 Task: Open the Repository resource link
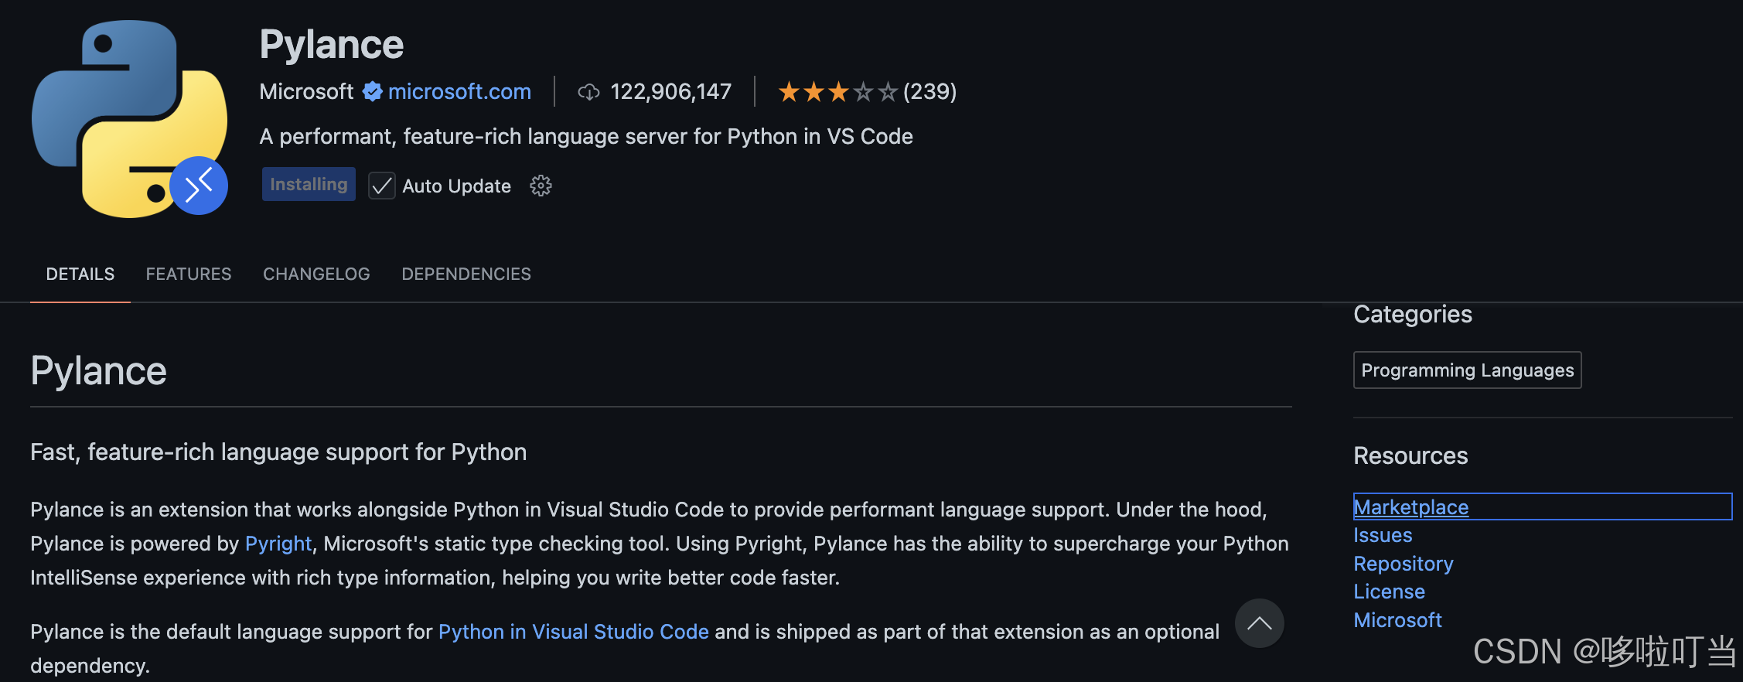click(x=1404, y=564)
